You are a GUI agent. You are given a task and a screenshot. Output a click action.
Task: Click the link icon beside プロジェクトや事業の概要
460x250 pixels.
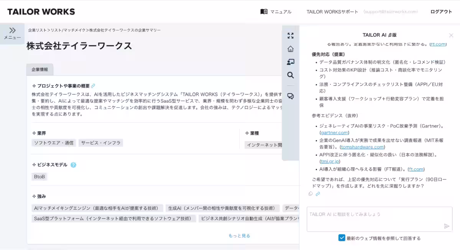coord(93,86)
